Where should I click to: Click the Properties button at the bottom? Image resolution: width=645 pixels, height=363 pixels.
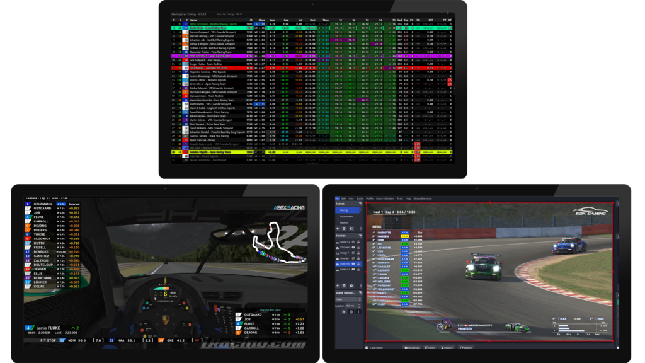tap(412, 347)
